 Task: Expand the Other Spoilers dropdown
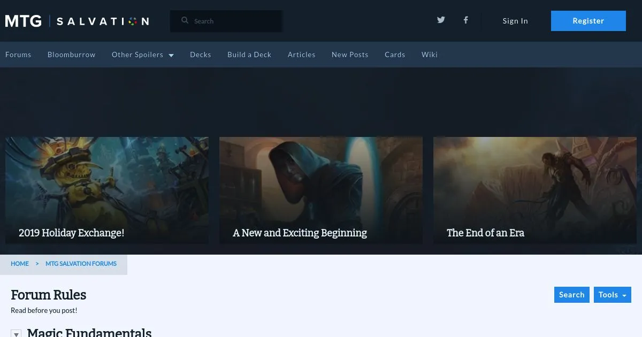click(143, 55)
